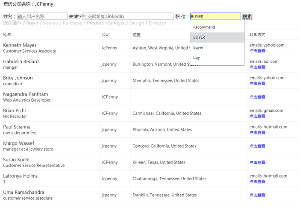Open 点击查看 for Latronya Hollins

click(x=257, y=181)
